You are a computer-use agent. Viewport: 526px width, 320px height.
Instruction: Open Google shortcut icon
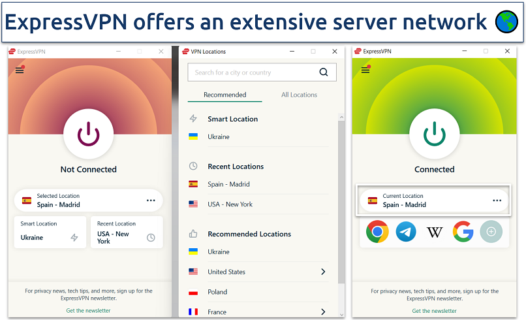[463, 231]
